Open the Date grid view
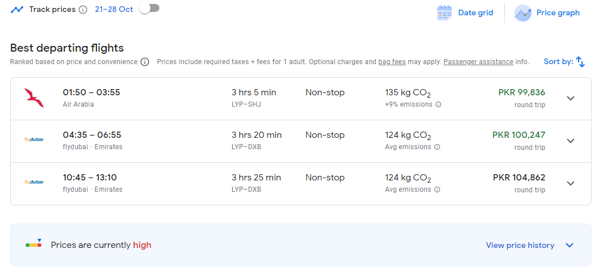Image resolution: width=607 pixels, height=278 pixels. pos(475,13)
